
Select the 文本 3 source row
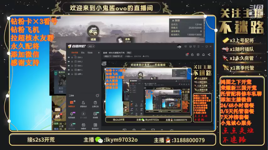[84, 57]
